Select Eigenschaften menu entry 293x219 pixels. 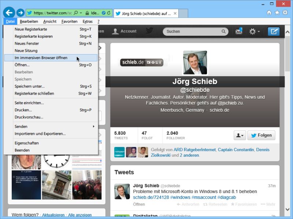[x=51, y=143]
